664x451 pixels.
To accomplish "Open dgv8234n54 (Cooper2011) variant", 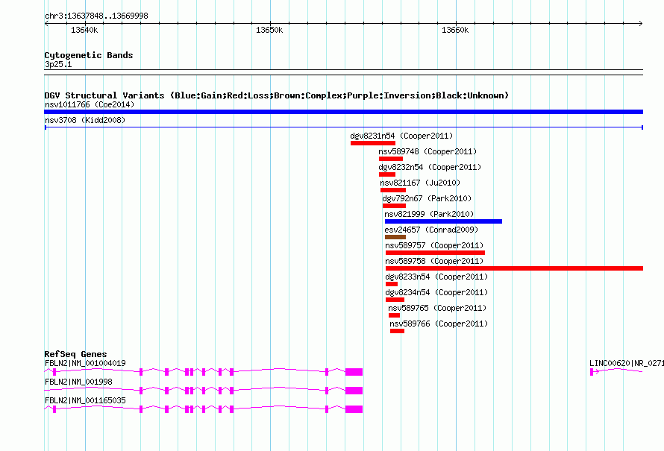I will (x=436, y=292).
